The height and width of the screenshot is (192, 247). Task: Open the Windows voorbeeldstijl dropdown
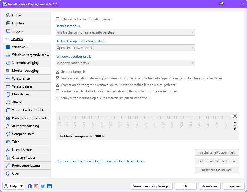[125, 63]
